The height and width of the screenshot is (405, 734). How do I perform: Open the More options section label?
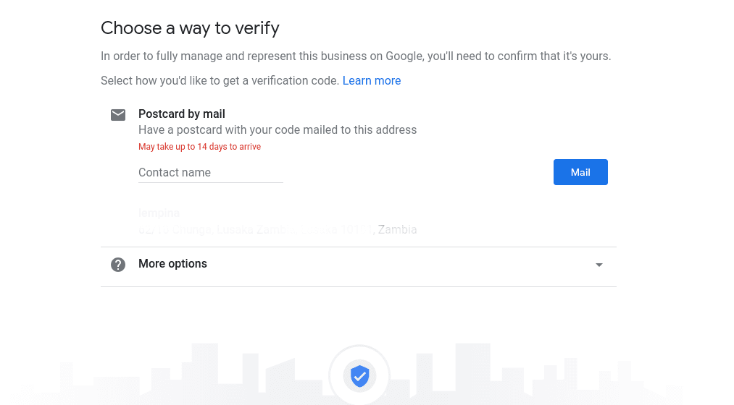[172, 264]
